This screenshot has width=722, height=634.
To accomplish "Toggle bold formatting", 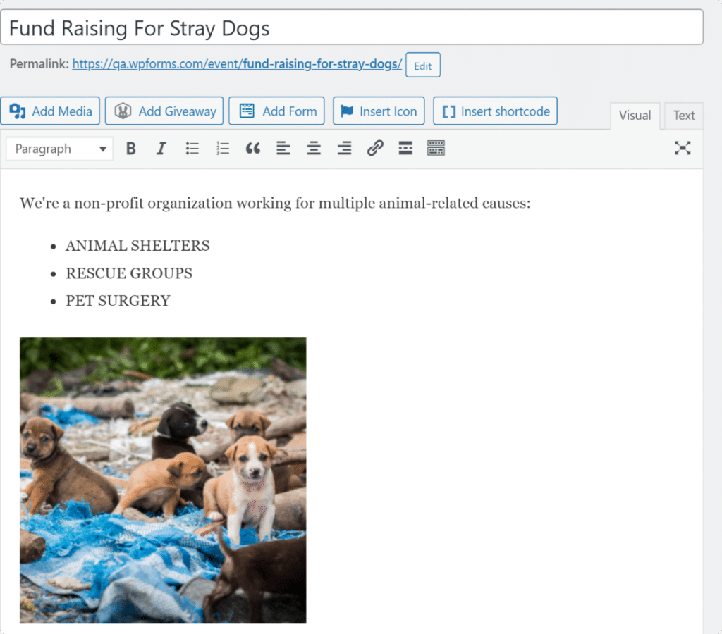I will [x=130, y=148].
